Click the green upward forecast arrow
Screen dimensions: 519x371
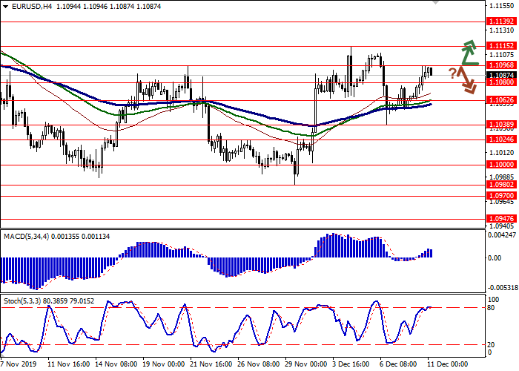(467, 53)
